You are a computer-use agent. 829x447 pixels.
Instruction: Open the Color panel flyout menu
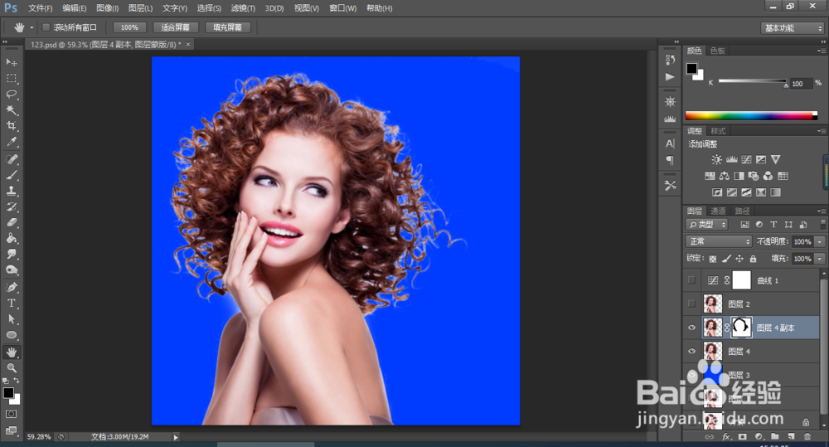[821, 51]
